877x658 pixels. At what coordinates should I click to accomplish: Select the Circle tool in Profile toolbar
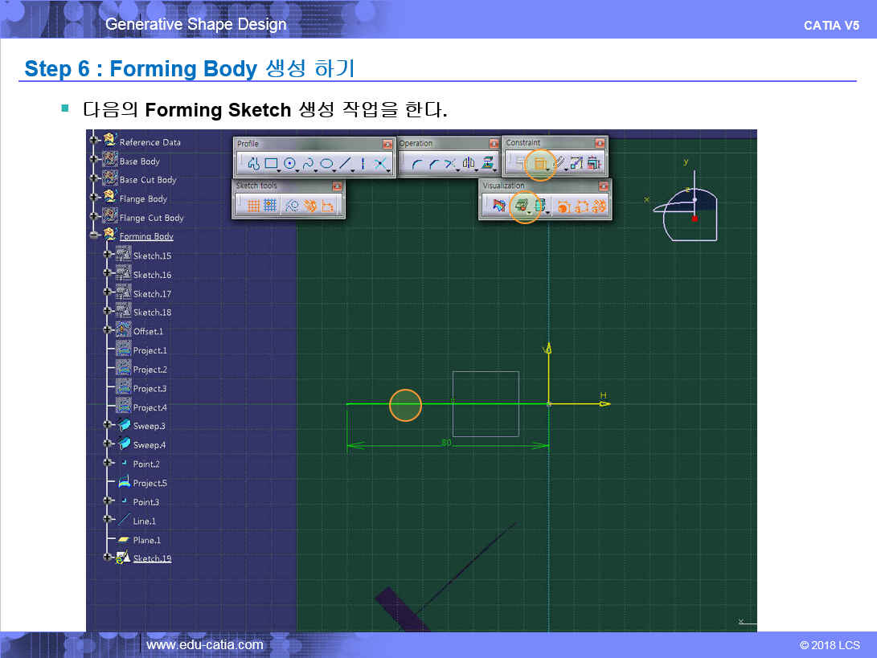[x=289, y=163]
